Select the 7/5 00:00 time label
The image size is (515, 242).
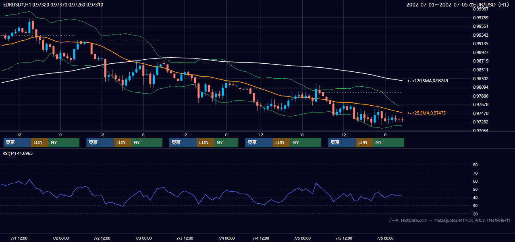[x=302, y=238]
